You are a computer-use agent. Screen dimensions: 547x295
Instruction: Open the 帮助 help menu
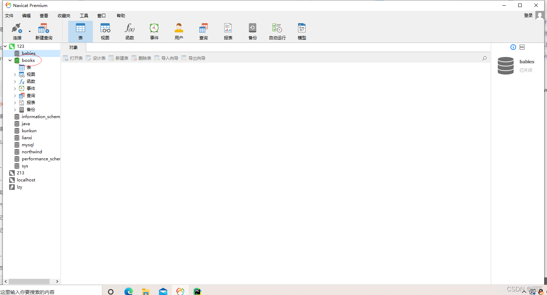pos(121,16)
